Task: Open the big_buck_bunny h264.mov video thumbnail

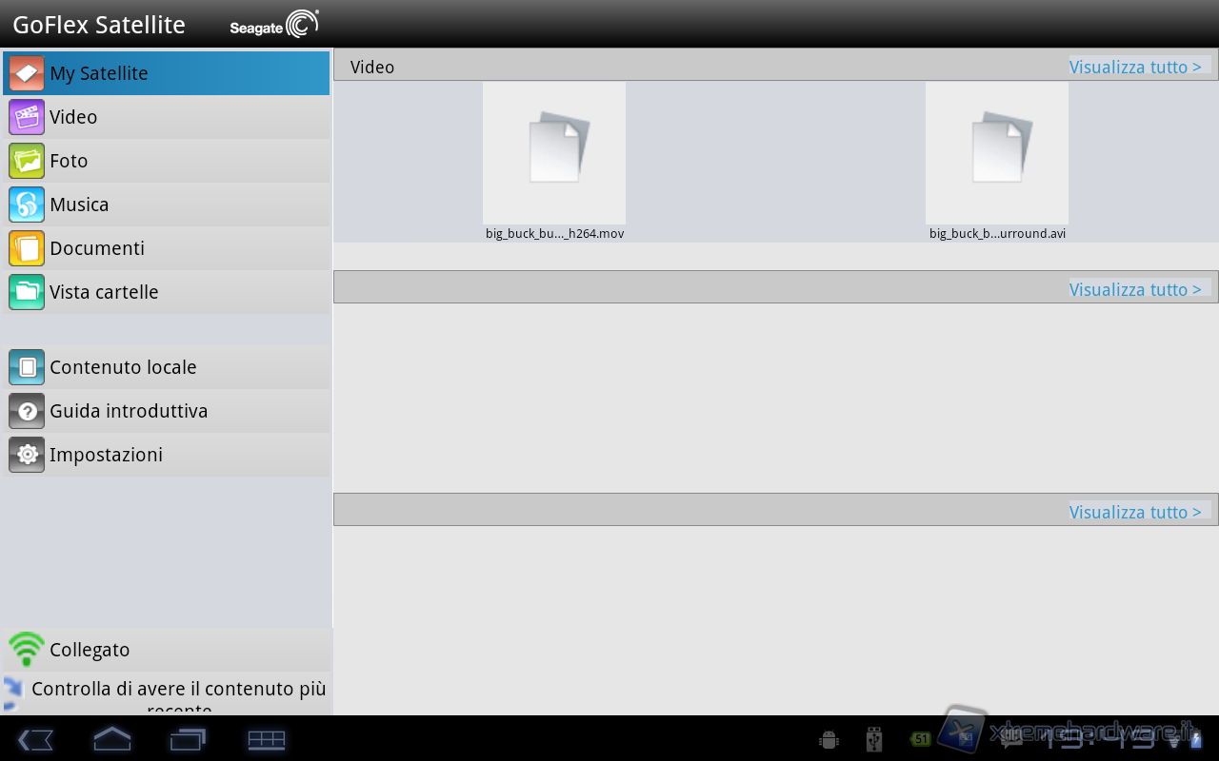Action: pos(554,153)
